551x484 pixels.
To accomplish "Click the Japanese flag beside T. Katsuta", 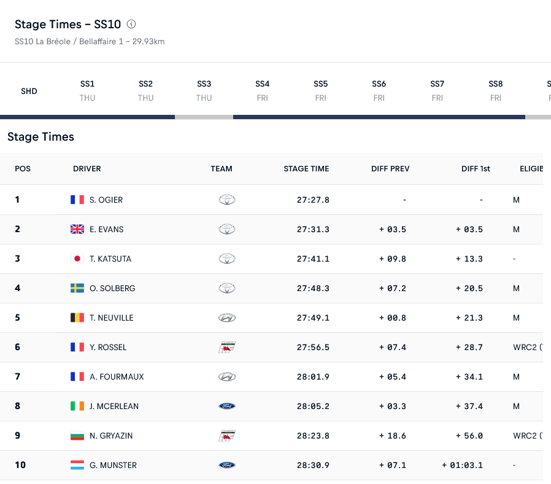I will (x=77, y=259).
